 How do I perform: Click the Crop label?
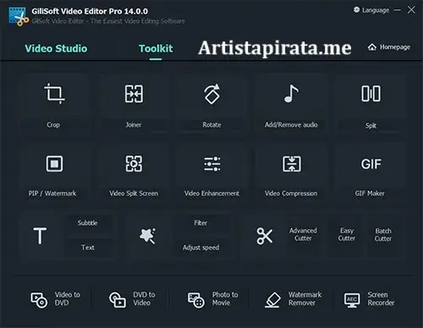pyautogui.click(x=53, y=124)
